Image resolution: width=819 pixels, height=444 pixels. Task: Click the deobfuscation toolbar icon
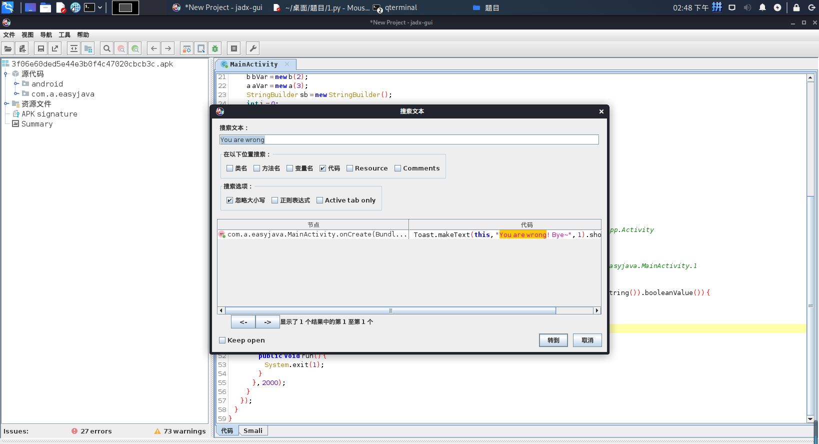point(186,48)
